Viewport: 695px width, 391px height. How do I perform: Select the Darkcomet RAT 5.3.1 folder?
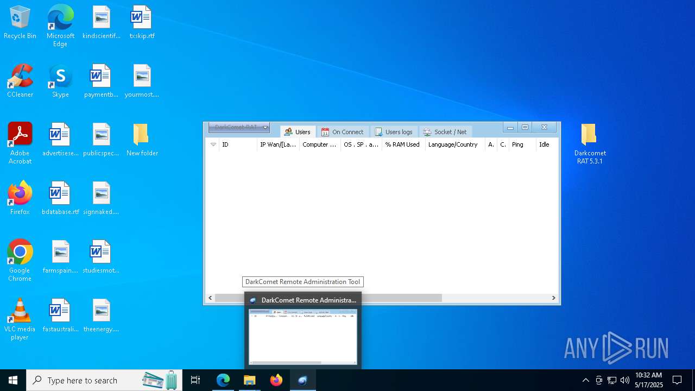click(590, 143)
